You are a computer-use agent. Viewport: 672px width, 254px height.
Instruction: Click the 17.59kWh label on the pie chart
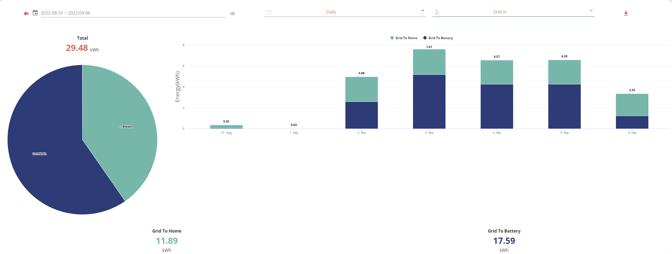(39, 154)
